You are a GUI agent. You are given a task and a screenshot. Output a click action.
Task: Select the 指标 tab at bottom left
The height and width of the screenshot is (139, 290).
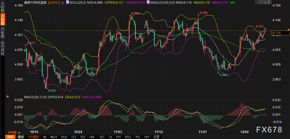[x=11, y=137]
